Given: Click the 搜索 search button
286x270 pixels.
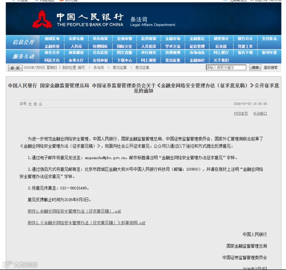Looking at the screenshot, I should pos(255,68).
